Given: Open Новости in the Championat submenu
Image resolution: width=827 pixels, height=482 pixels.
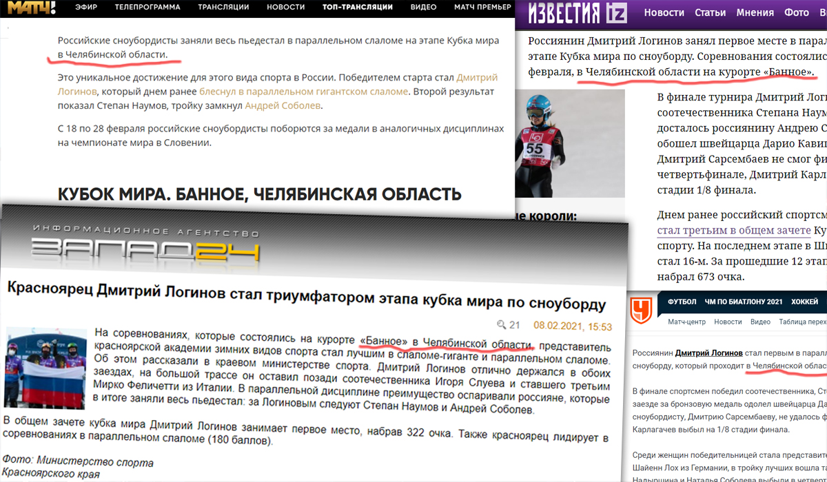Looking at the screenshot, I should [728, 322].
